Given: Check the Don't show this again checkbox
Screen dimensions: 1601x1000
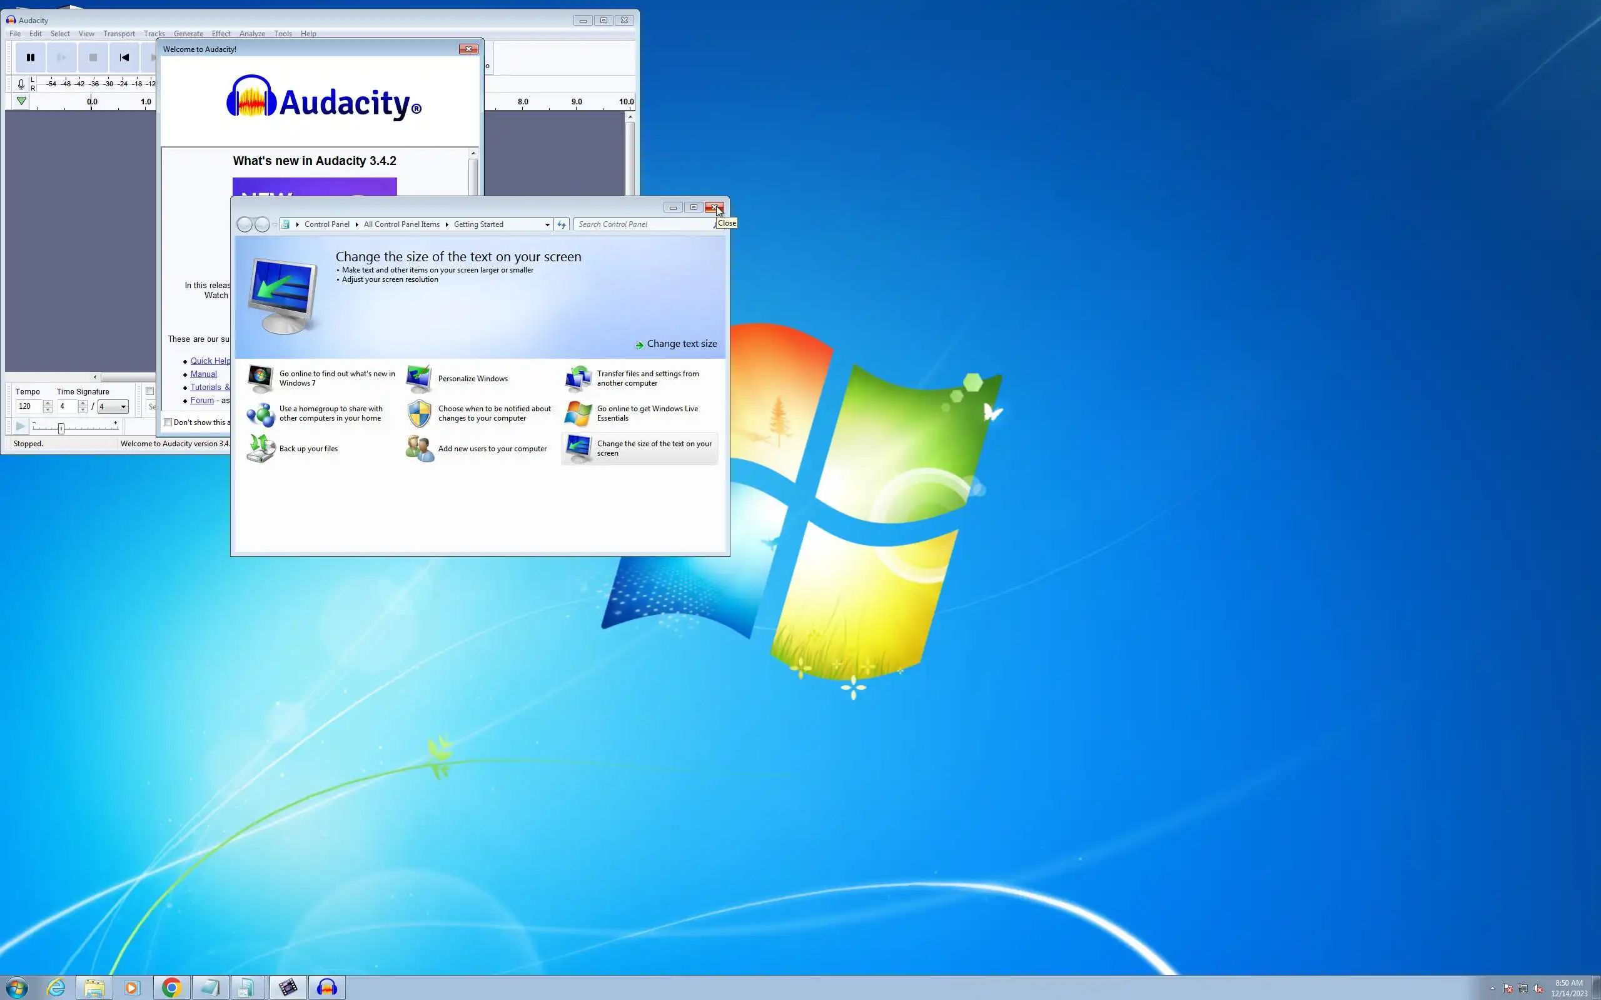Looking at the screenshot, I should point(168,422).
